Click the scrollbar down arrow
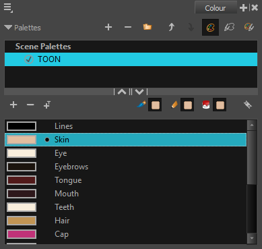 [252, 238]
